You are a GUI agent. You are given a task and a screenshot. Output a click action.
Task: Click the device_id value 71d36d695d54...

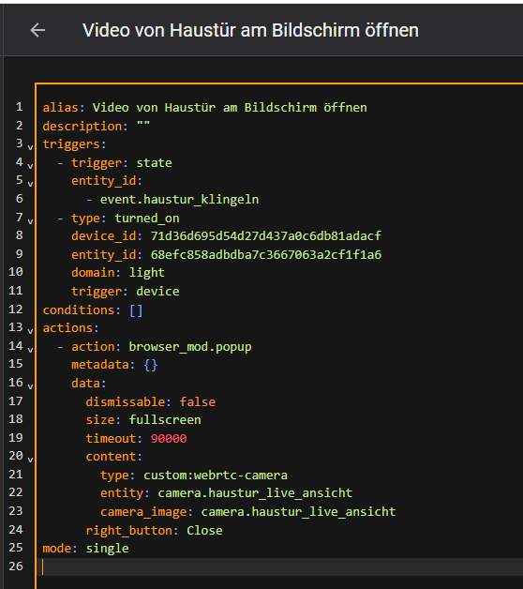tap(266, 236)
